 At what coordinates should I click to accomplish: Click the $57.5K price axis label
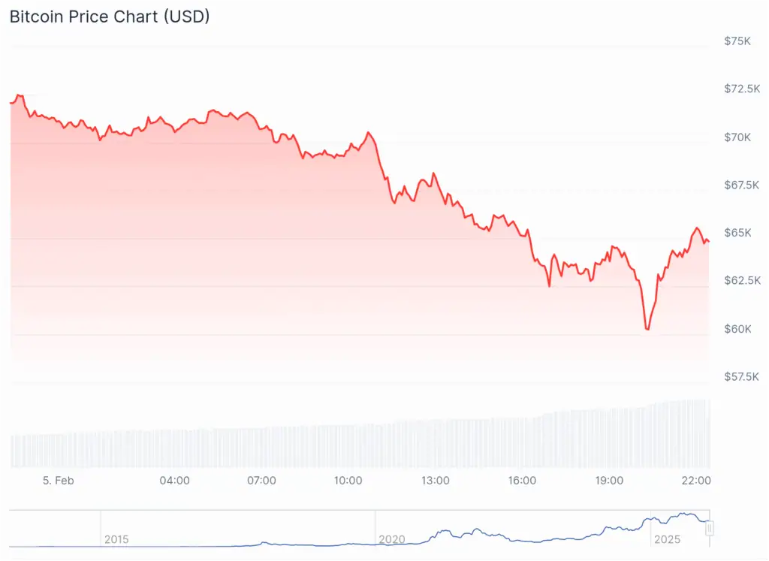point(740,376)
